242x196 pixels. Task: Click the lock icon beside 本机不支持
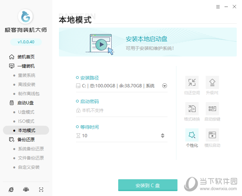(x=78, y=110)
